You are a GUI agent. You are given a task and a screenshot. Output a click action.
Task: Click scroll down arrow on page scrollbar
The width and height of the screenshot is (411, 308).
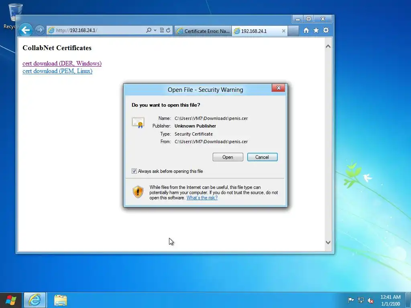coord(328,242)
